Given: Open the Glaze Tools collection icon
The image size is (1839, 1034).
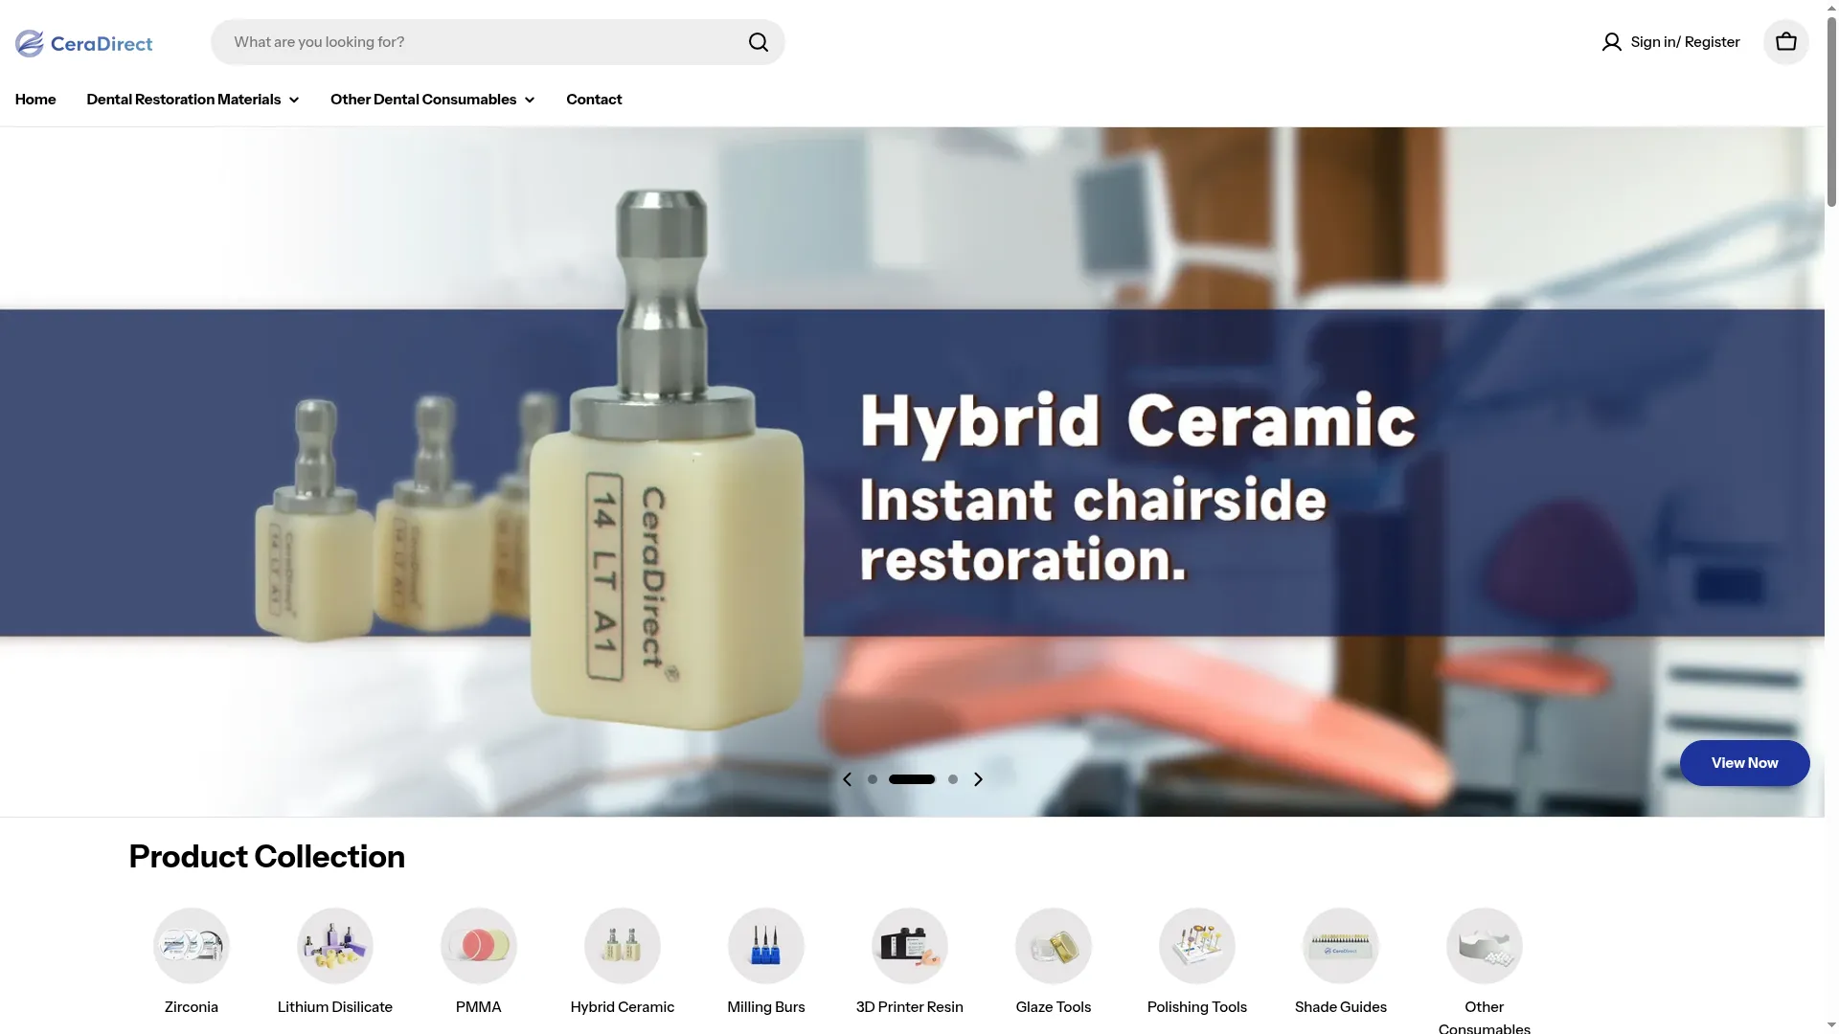Looking at the screenshot, I should 1054,946.
